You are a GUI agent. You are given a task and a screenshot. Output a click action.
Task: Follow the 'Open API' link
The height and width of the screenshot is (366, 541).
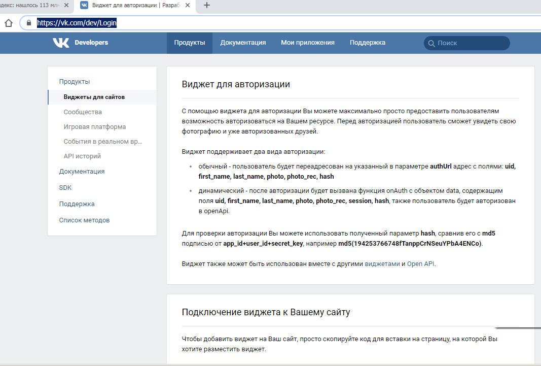click(421, 264)
